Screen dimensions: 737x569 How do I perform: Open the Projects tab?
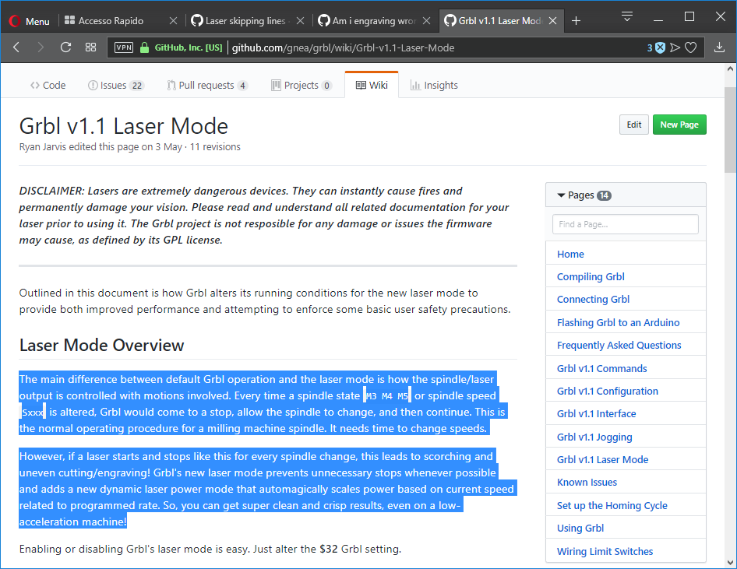coord(301,86)
